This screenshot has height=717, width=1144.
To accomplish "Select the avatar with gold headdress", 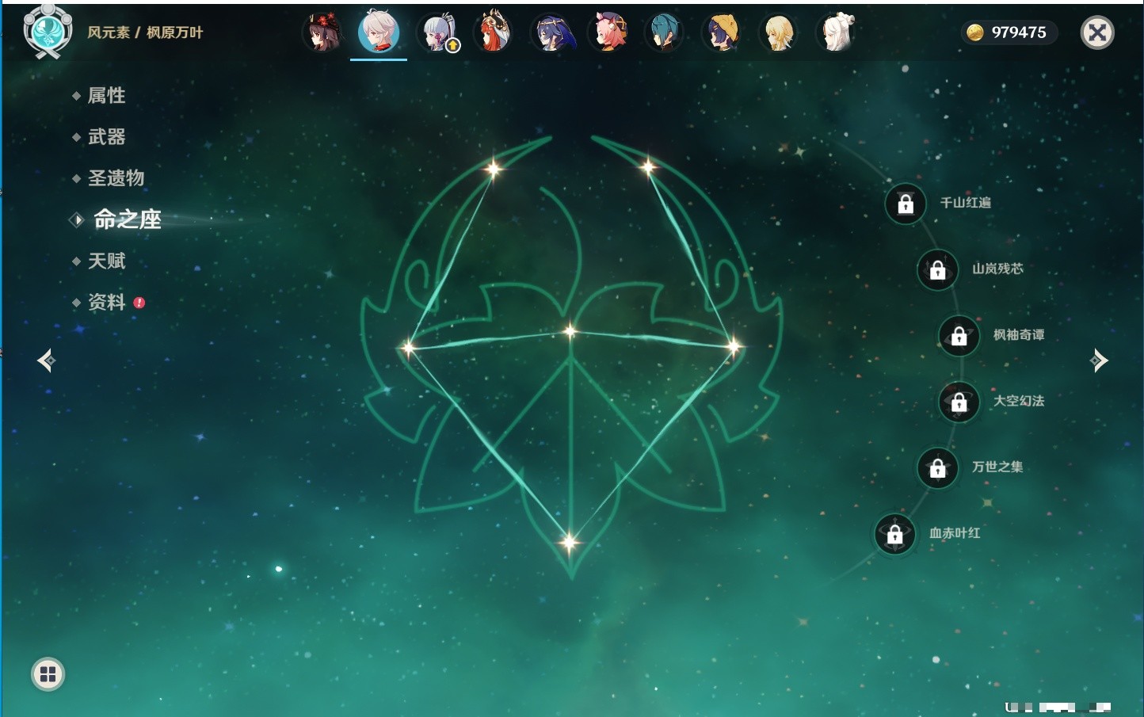I will pos(722,32).
